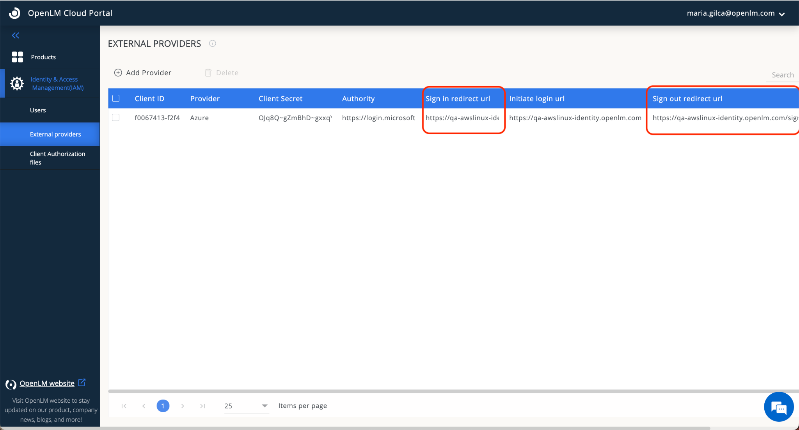Click the info icon beside External Providers
The width and height of the screenshot is (799, 430).
(212, 43)
